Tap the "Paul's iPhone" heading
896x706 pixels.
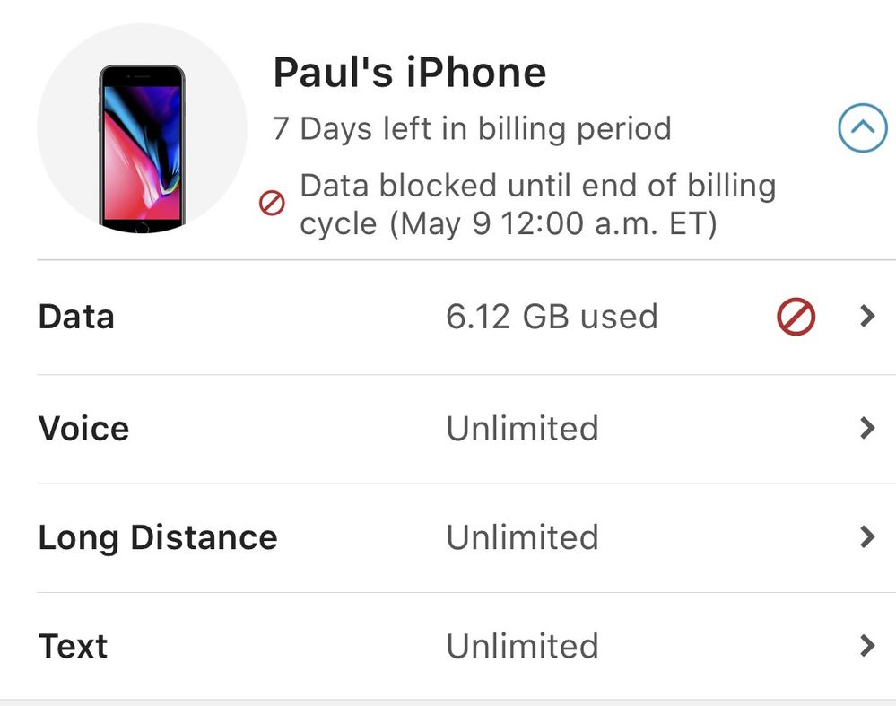(409, 73)
